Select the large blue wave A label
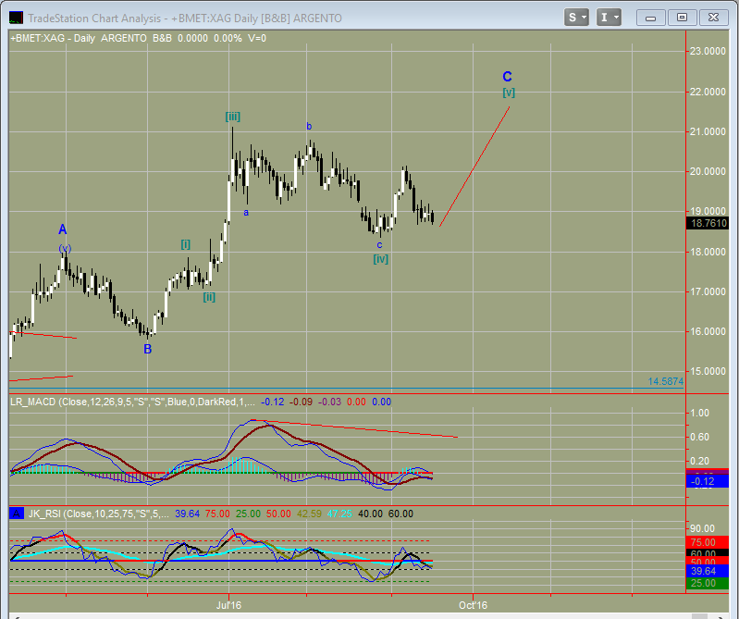 [x=62, y=229]
